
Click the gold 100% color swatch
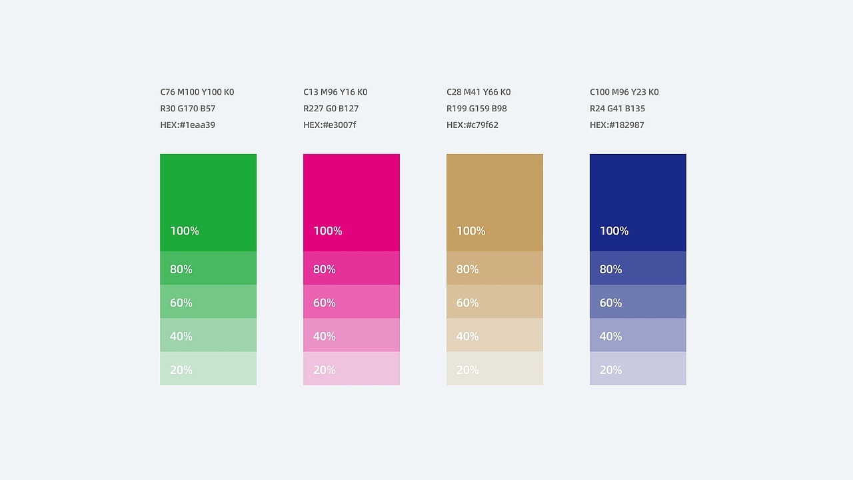pos(494,203)
